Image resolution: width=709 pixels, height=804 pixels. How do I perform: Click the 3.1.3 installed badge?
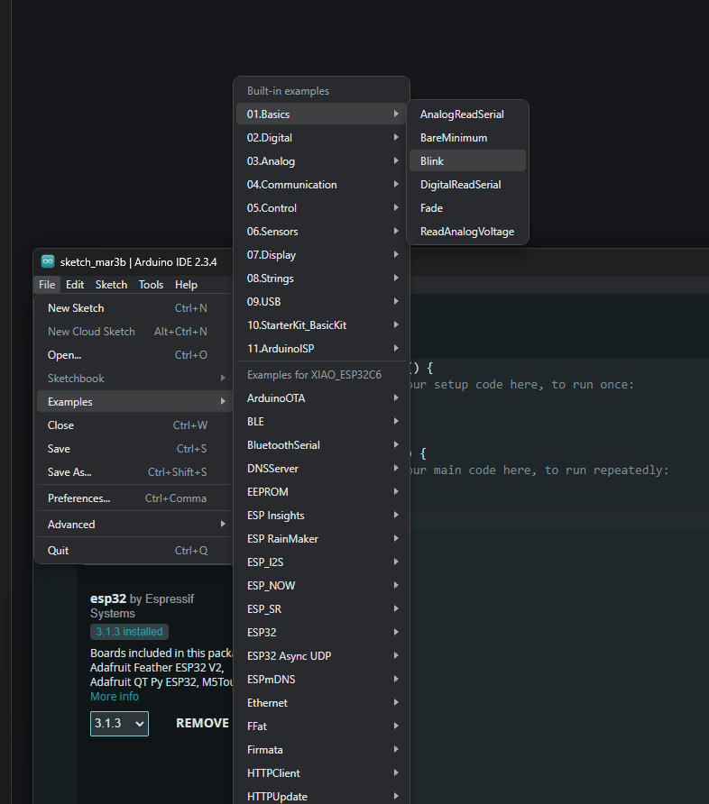click(129, 632)
